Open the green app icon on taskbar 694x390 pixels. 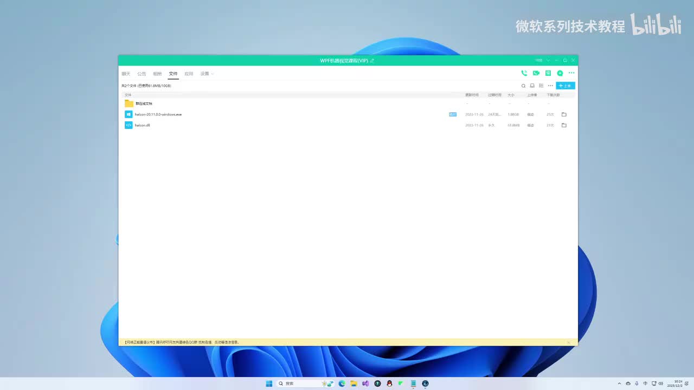point(401,383)
